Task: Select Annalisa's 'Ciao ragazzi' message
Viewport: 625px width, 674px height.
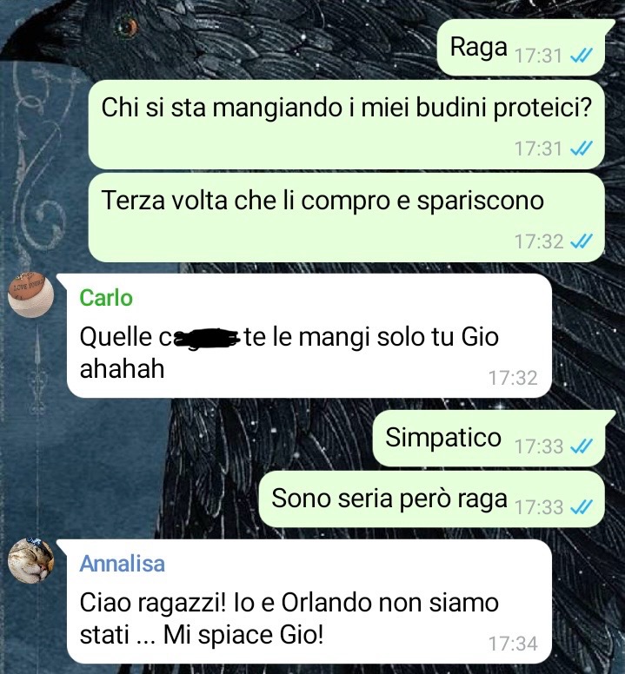Action: pos(309,601)
